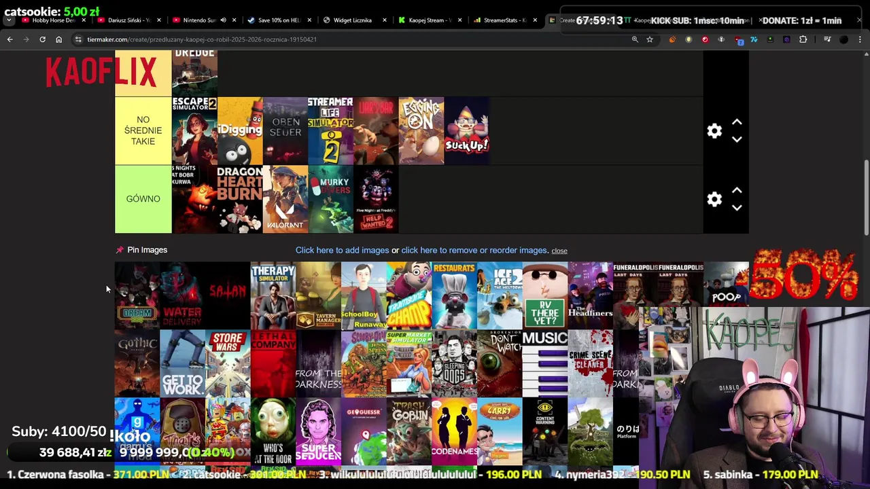Pick Ice Age 2 image from pool
This screenshot has height=489, width=870.
pyautogui.click(x=500, y=295)
